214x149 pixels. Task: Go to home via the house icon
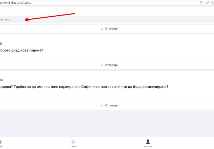[x=1, y=142]
